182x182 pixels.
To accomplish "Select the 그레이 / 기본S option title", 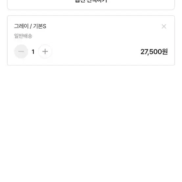I will [30, 26].
